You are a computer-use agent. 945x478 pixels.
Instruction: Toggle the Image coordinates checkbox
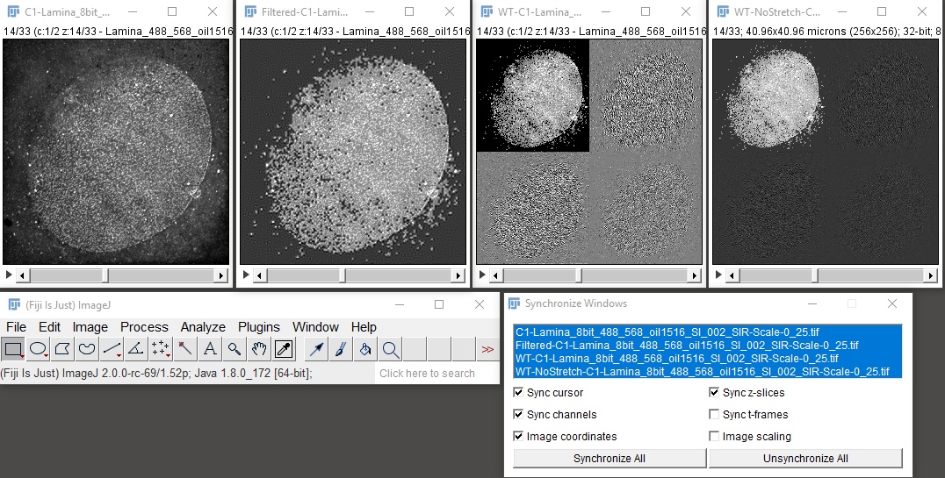(x=518, y=436)
